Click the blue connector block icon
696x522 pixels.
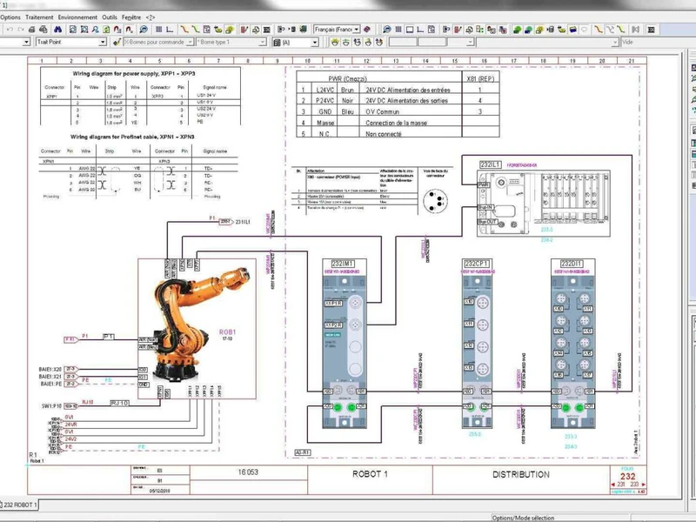[573, 30]
